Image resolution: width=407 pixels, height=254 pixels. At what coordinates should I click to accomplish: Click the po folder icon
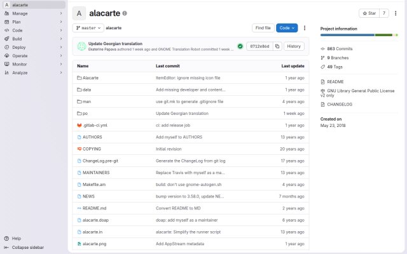coord(79,114)
